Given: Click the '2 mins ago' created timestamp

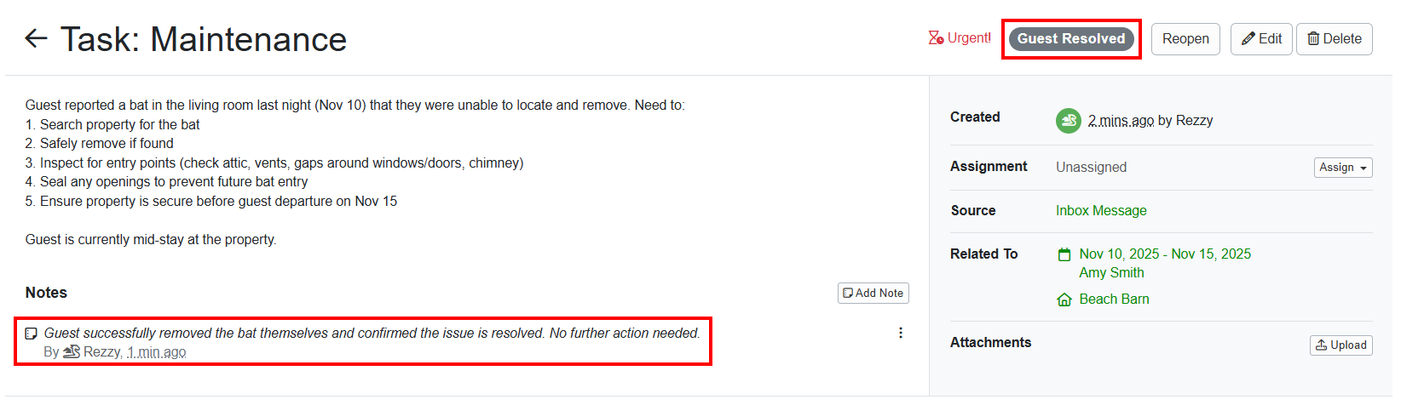Looking at the screenshot, I should coord(1121,121).
